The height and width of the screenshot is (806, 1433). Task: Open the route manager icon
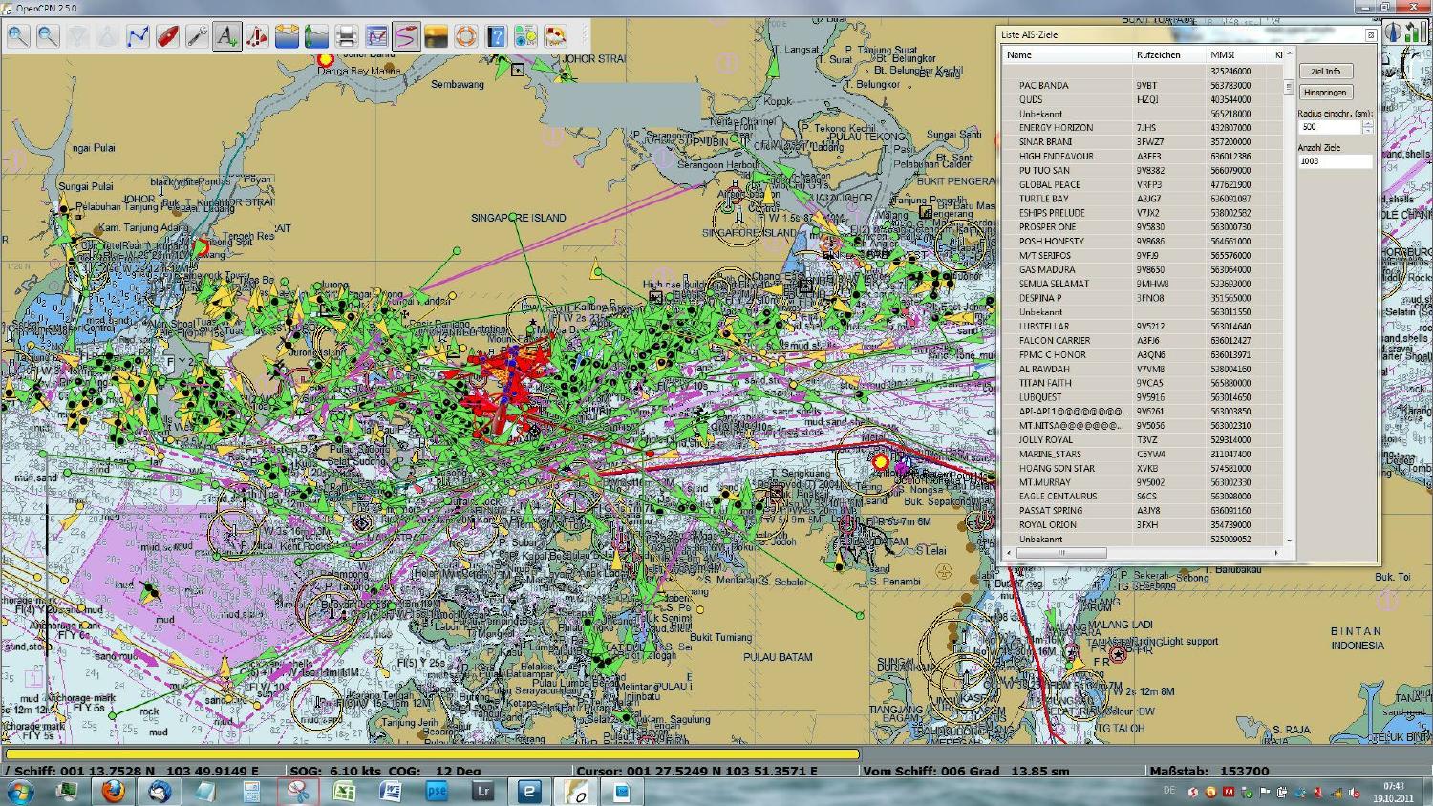click(376, 37)
